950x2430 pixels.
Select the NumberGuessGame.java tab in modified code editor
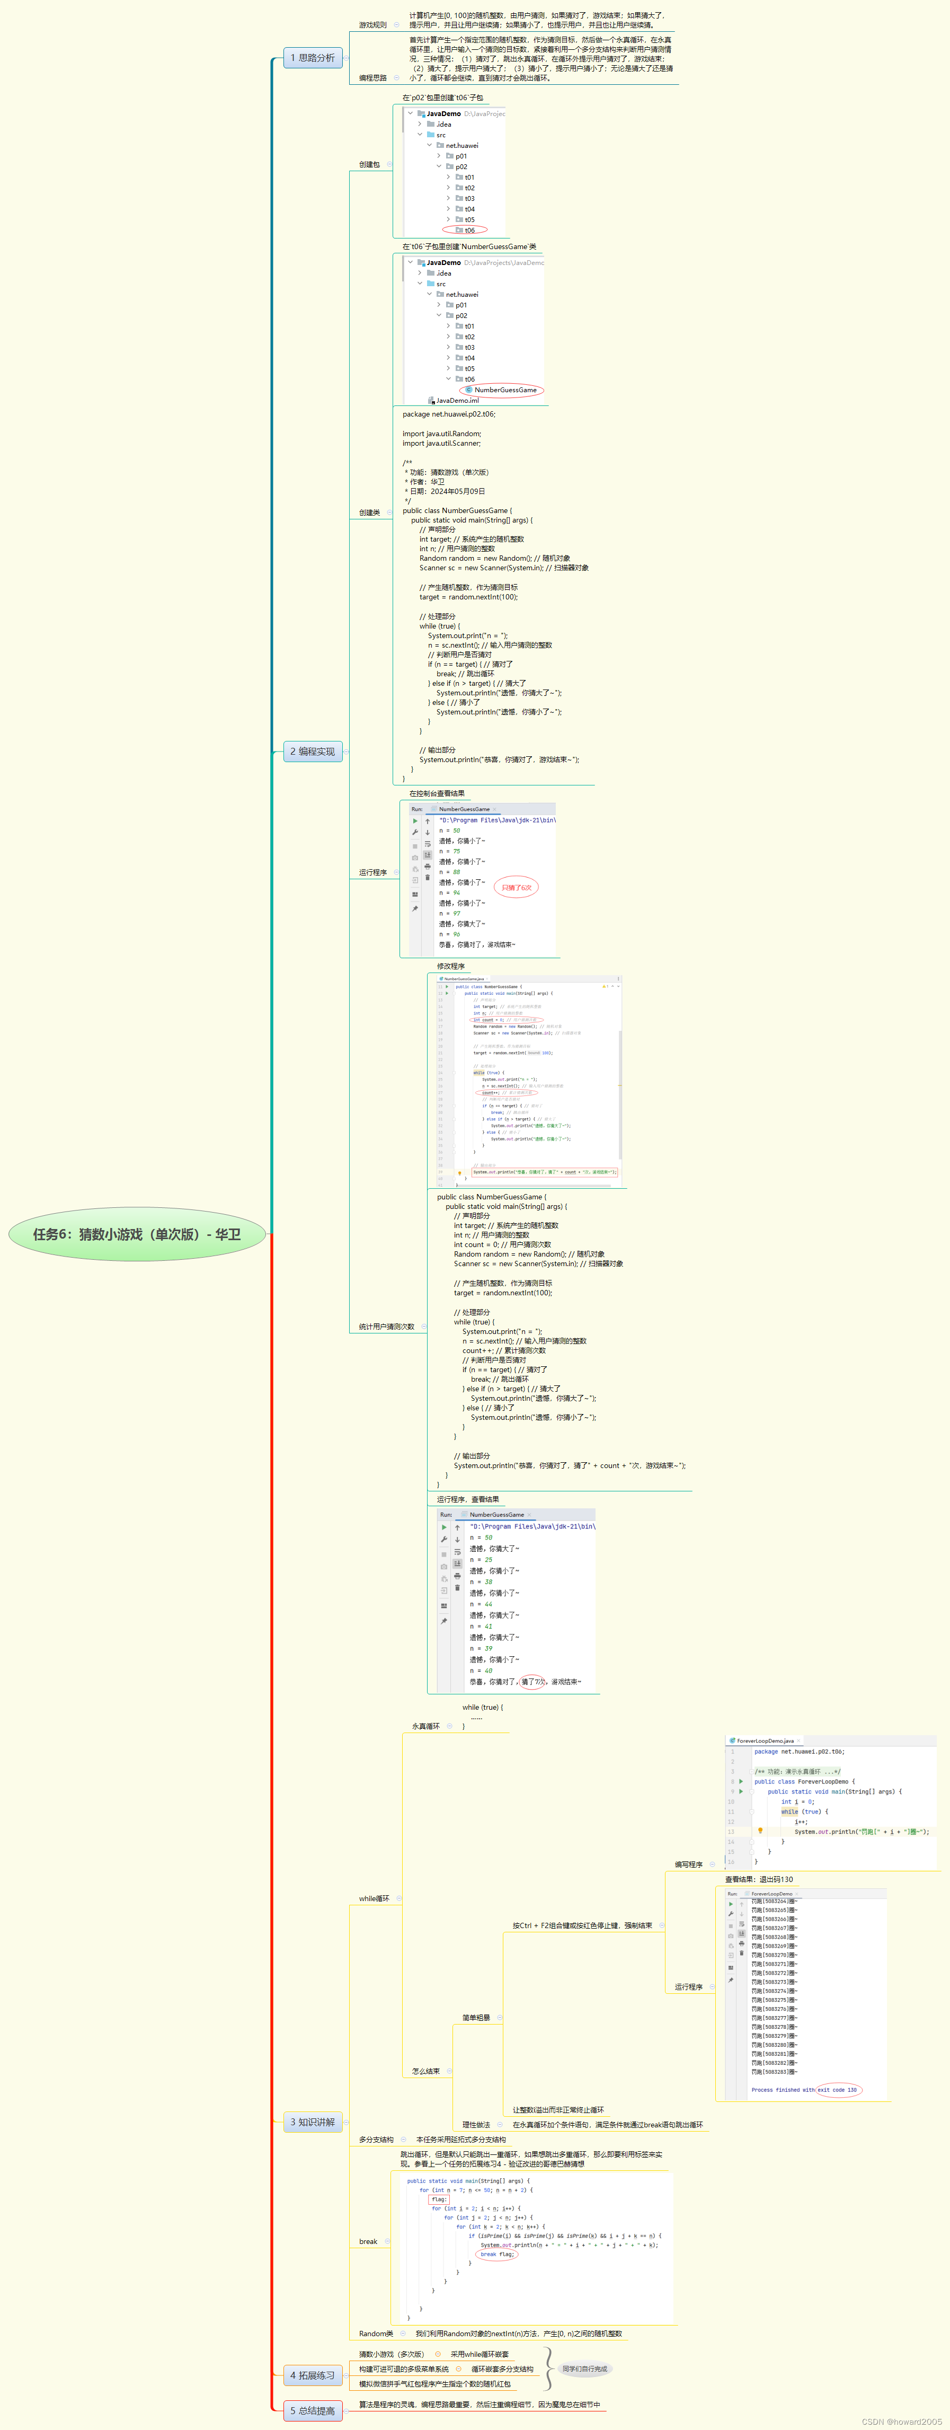tap(463, 978)
